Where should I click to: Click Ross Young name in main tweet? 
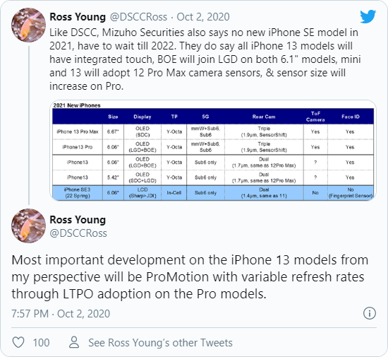pyautogui.click(x=78, y=220)
